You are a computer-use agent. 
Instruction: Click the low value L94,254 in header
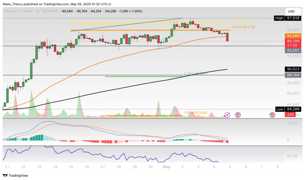point(95,11)
